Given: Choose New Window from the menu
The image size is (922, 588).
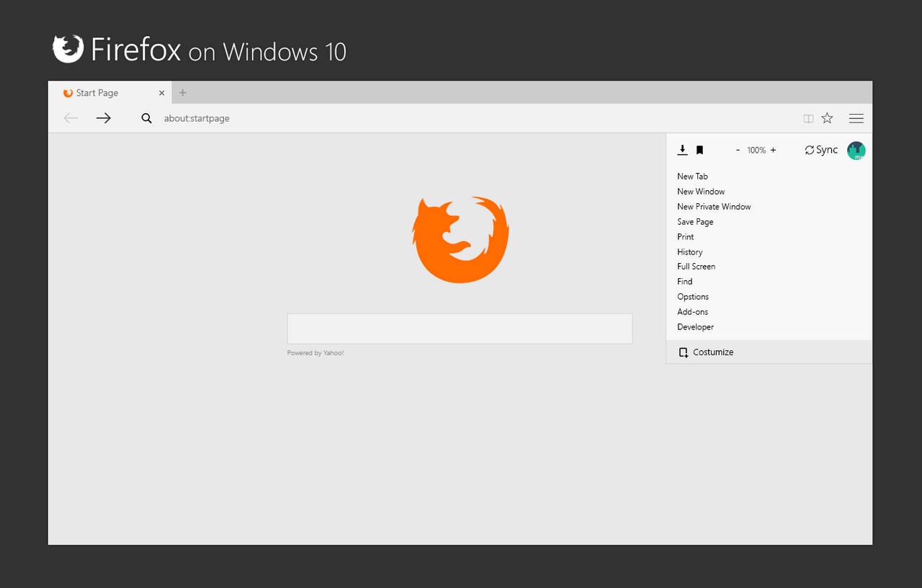Looking at the screenshot, I should (701, 192).
